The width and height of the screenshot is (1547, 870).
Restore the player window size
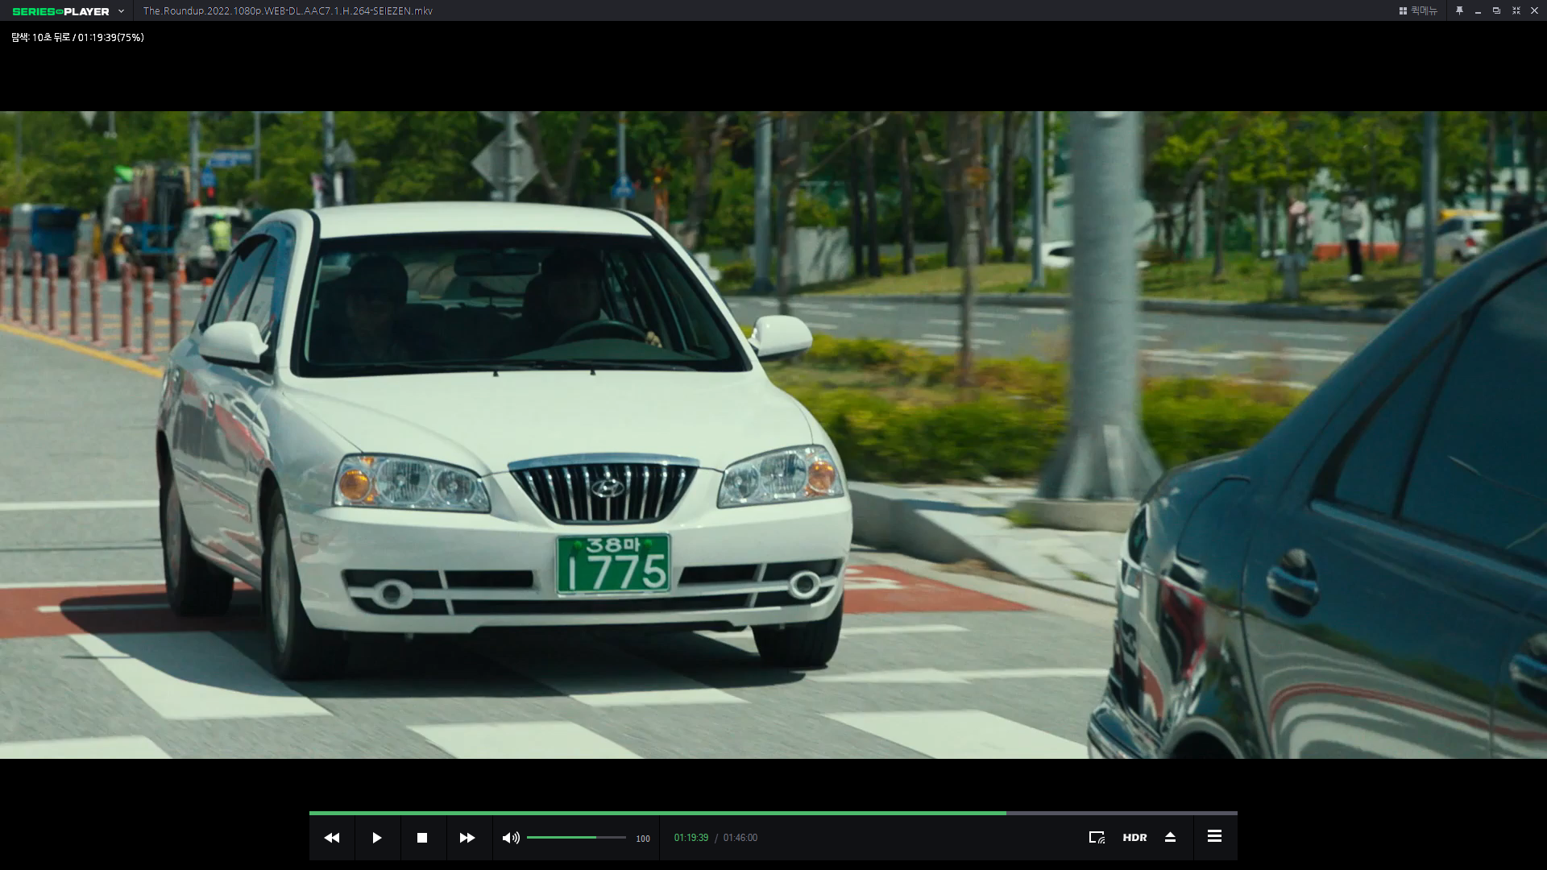pyautogui.click(x=1496, y=10)
